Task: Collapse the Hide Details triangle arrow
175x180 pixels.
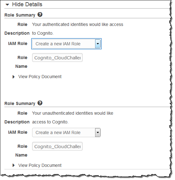Action: 7,5
